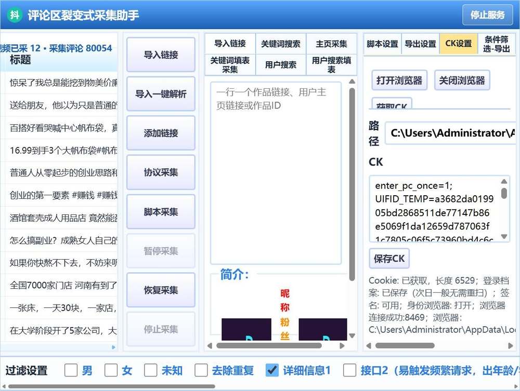Enable the 男 filter checkbox

[71, 370]
